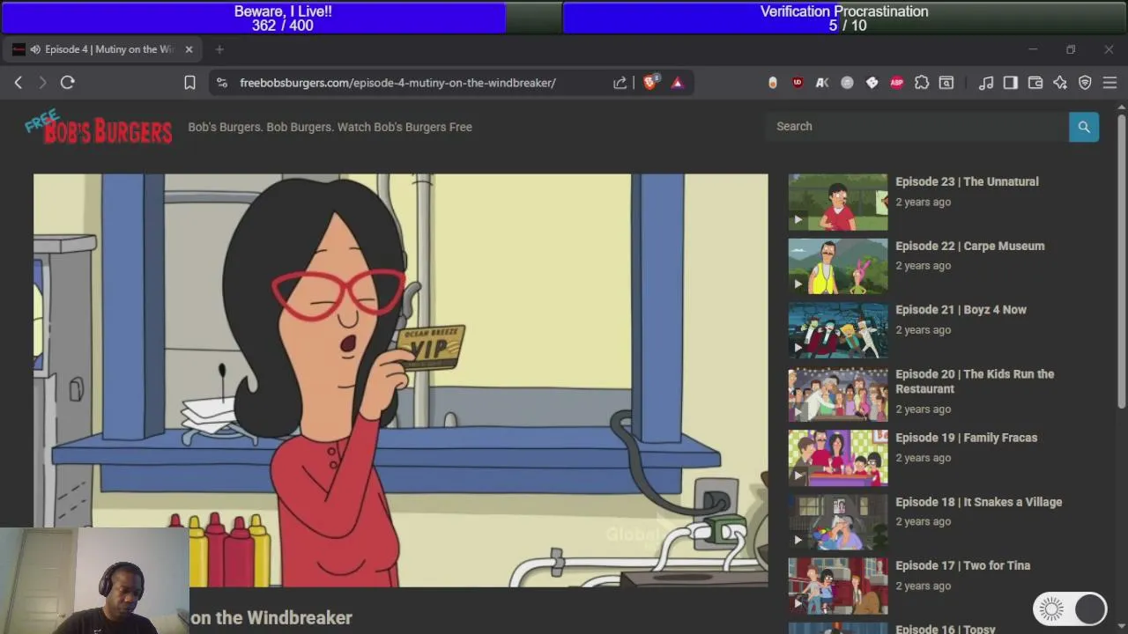Open Brave Shields panel
Screen dimensions: 1128x634
click(x=651, y=82)
